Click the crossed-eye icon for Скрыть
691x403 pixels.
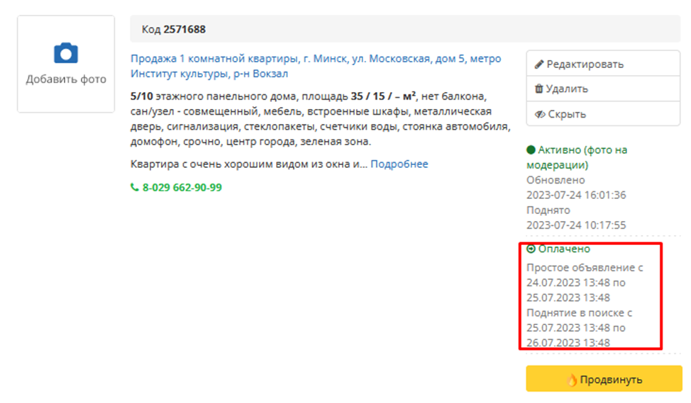pos(540,115)
